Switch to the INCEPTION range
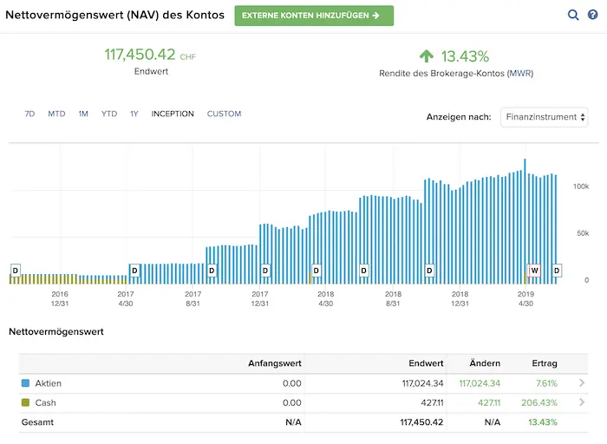The image size is (607, 444). [173, 114]
